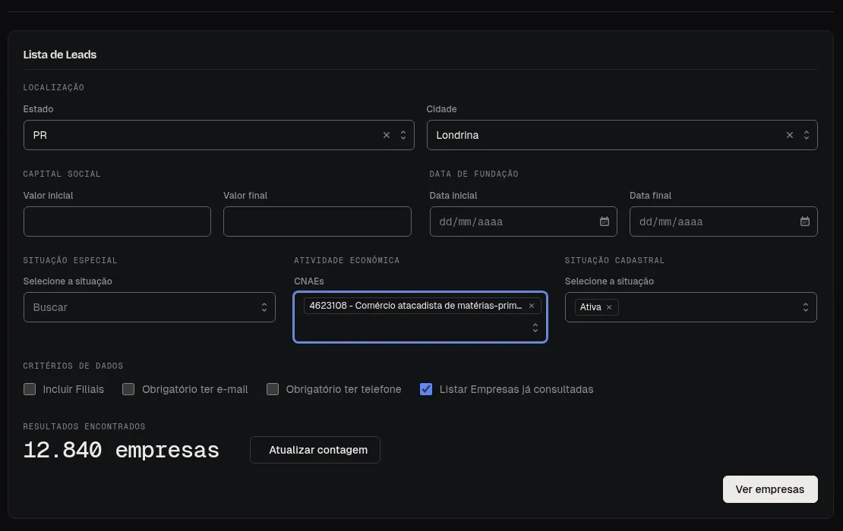
Task: Check Obrigatório ter e-mail
Action: [128, 389]
